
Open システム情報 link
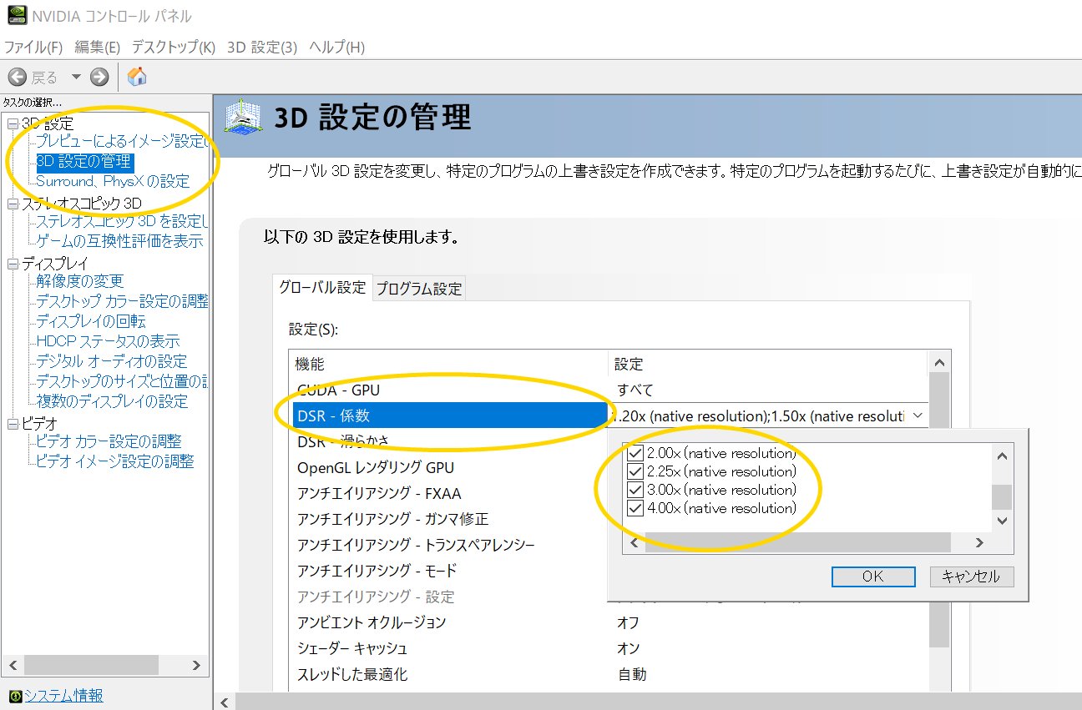point(63,696)
